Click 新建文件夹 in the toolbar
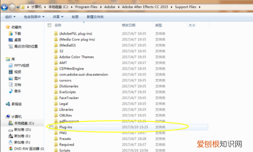The width and height of the screenshot is (253, 152). 95,17
